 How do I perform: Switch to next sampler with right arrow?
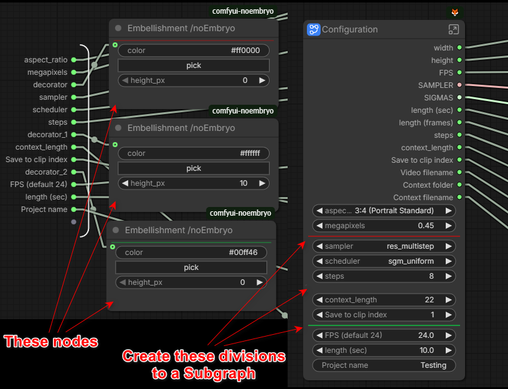coord(448,246)
